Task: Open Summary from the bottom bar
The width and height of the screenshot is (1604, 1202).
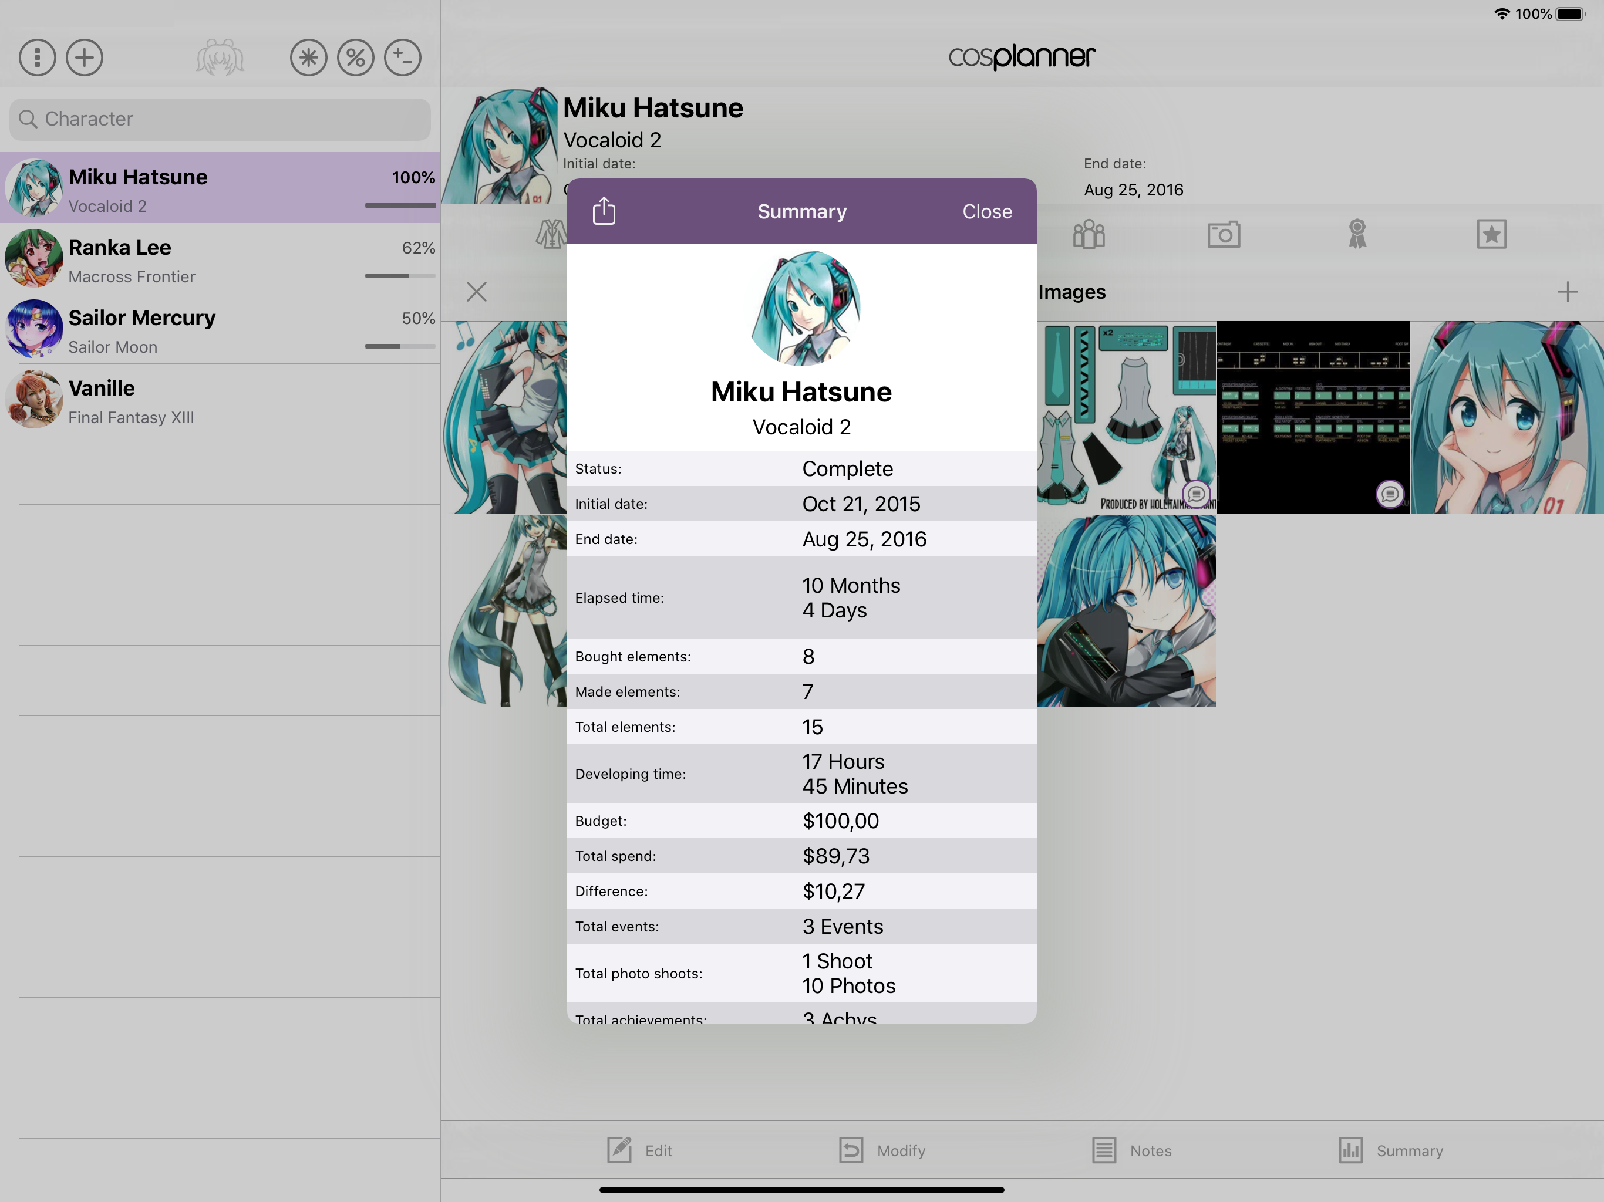Action: click(1391, 1150)
